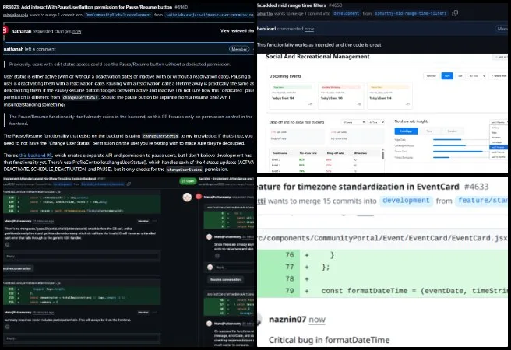511x350 pixels.
Task: Click the requested-changes icon beside nathanah
Action: point(5,30)
